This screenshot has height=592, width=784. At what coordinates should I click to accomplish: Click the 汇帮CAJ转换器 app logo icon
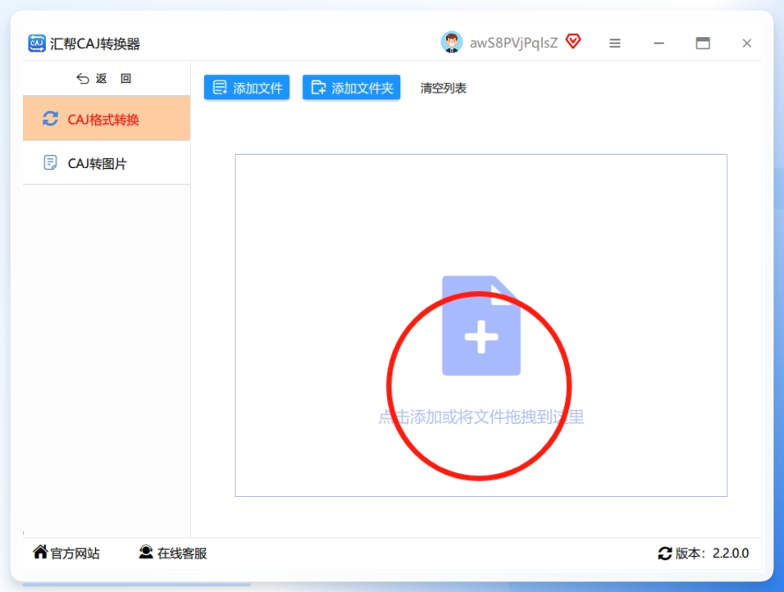pos(37,43)
